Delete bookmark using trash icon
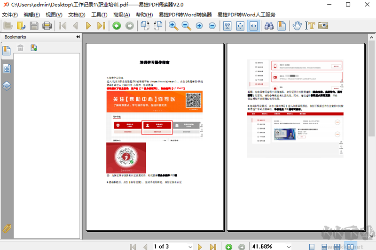 click(20, 48)
